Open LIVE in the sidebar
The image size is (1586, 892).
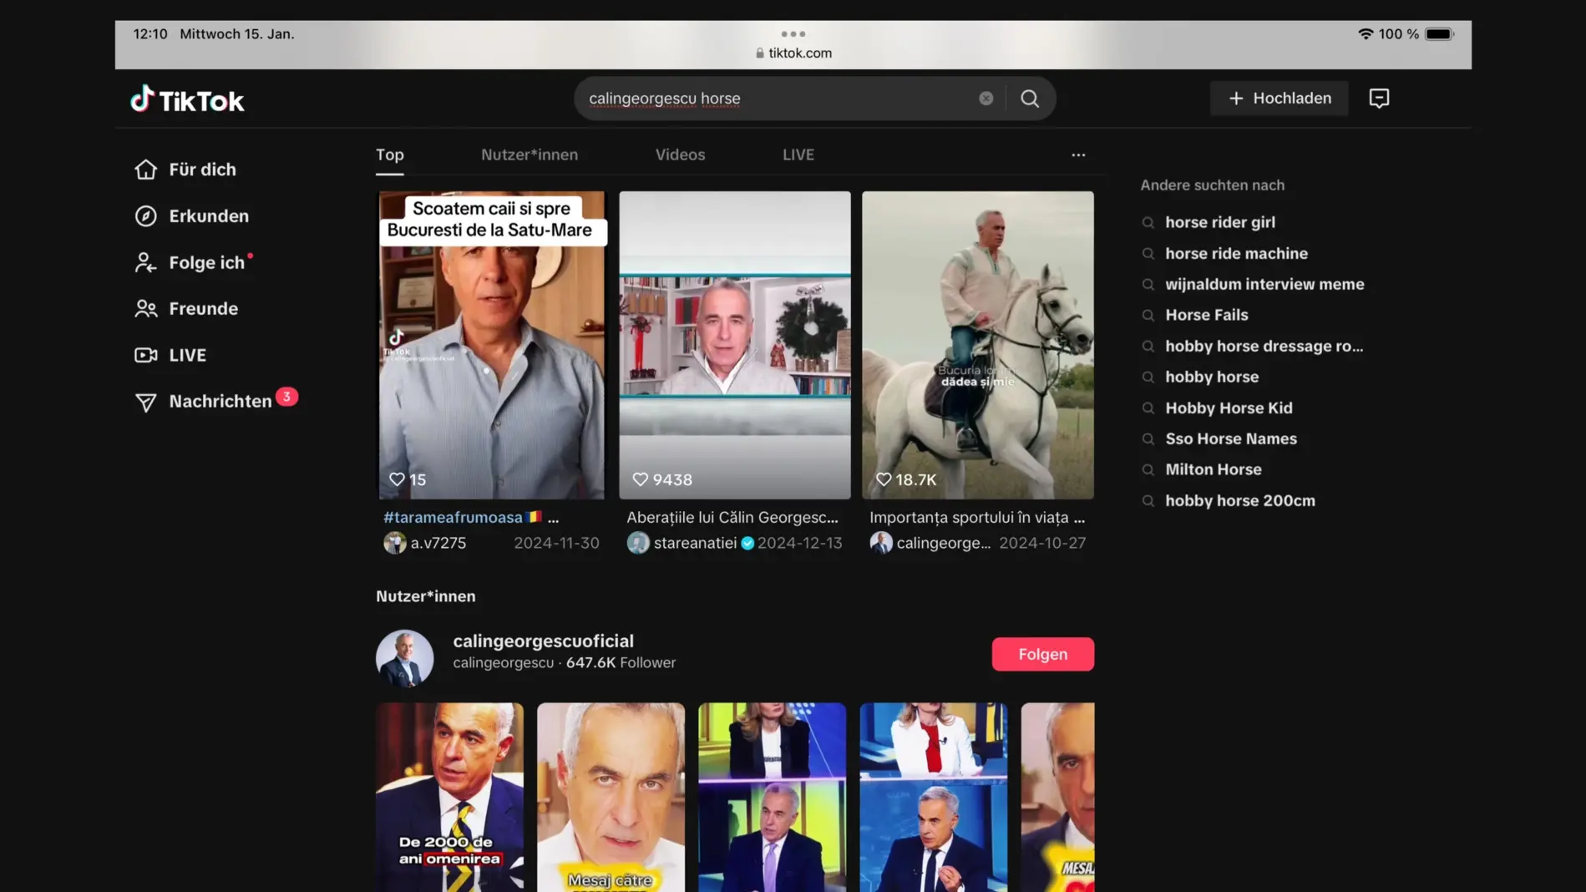[x=170, y=355]
